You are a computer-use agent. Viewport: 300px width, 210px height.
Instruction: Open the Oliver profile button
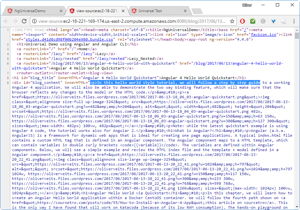pos(247,5)
